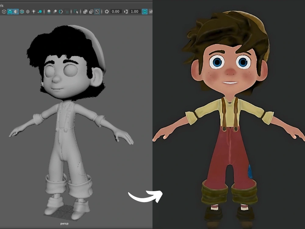Toggle textured checker display icon

tap(28, 12)
